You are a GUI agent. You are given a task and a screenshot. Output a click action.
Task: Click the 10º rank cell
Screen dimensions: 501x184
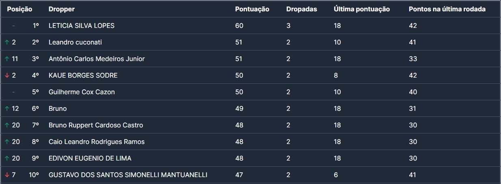click(34, 175)
